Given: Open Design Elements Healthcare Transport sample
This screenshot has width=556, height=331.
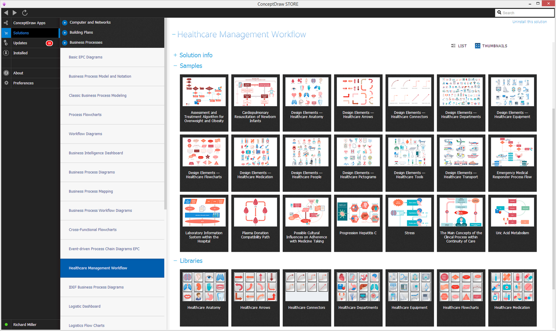Looking at the screenshot, I should 461,163.
